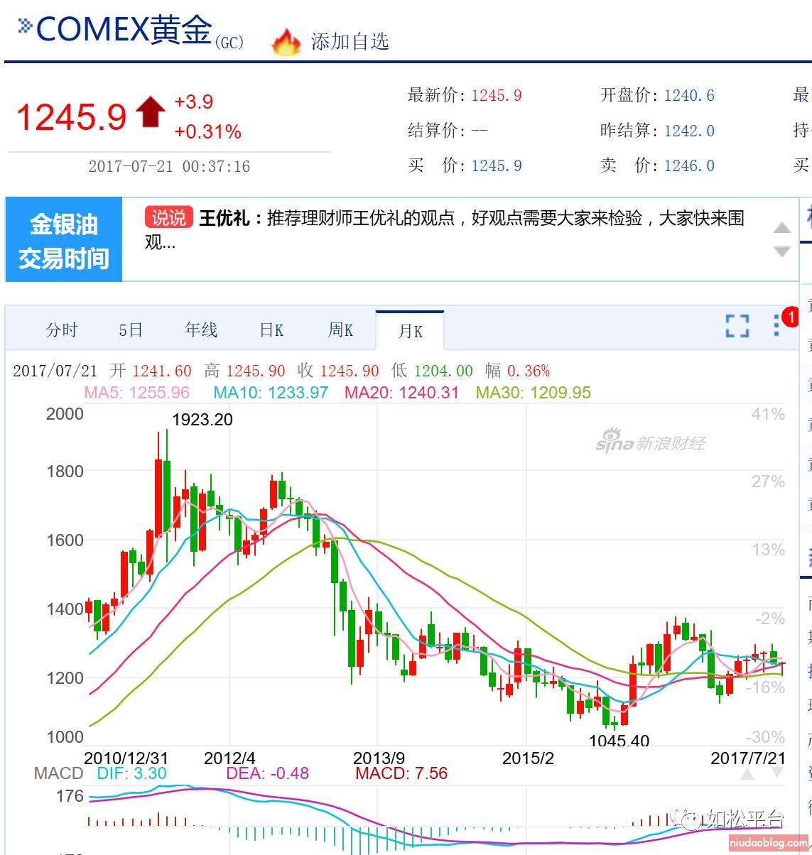Click the 2013/9 date axis label

pyautogui.click(x=379, y=758)
